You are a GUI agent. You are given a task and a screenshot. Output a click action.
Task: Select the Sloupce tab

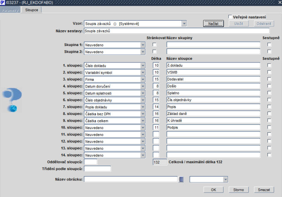(x=32, y=10)
